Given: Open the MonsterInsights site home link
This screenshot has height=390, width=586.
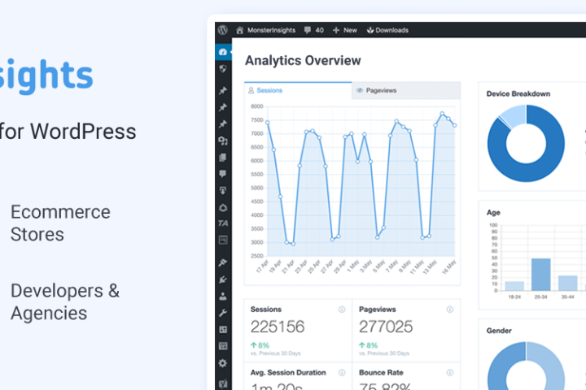Looking at the screenshot, I should (x=265, y=30).
